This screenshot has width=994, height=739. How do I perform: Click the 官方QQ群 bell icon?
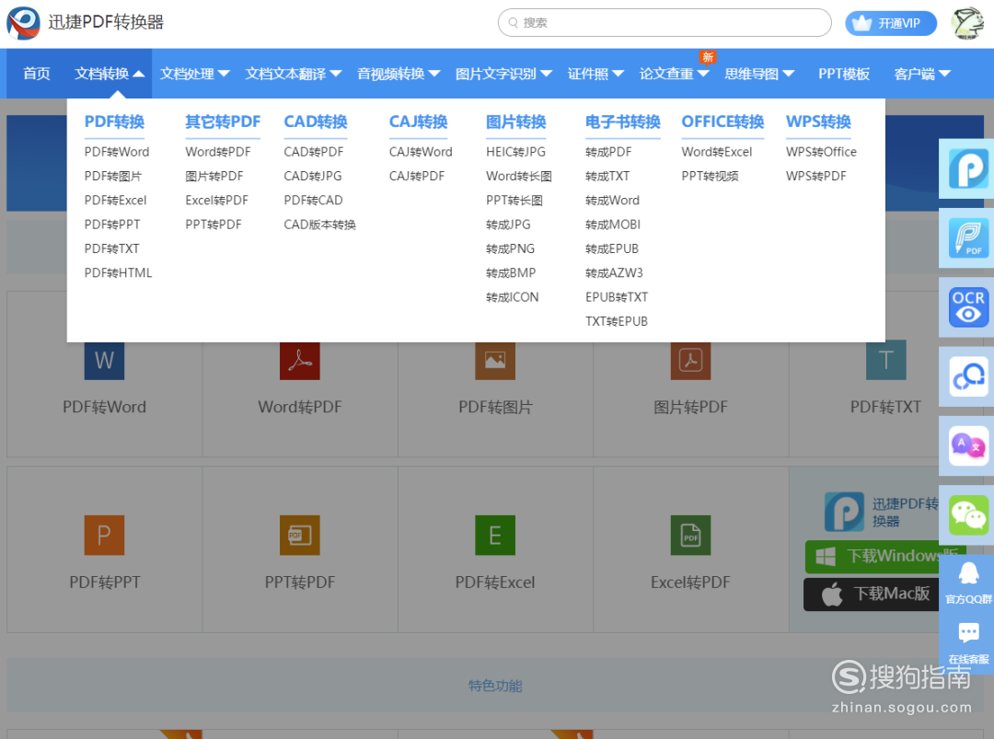coord(968,573)
